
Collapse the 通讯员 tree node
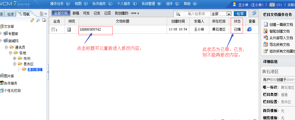tap(6, 47)
